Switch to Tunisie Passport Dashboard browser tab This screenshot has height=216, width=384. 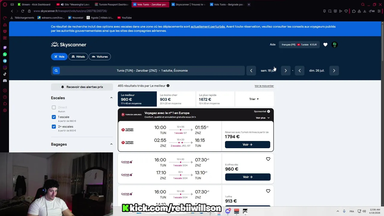[111, 4]
